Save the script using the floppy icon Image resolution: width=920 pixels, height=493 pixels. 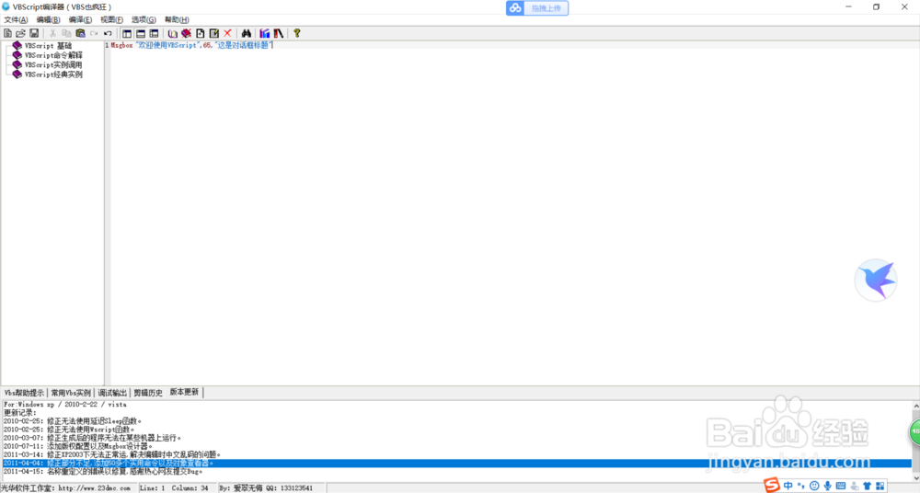coord(34,33)
